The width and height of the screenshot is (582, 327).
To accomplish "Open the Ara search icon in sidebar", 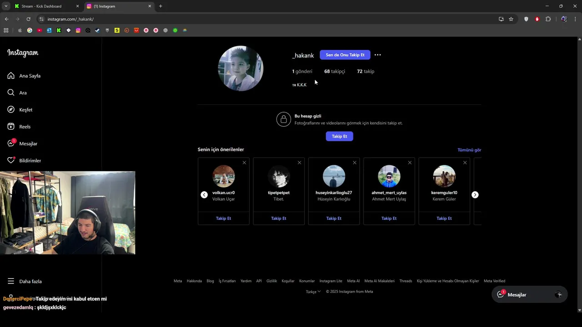I will click(11, 93).
